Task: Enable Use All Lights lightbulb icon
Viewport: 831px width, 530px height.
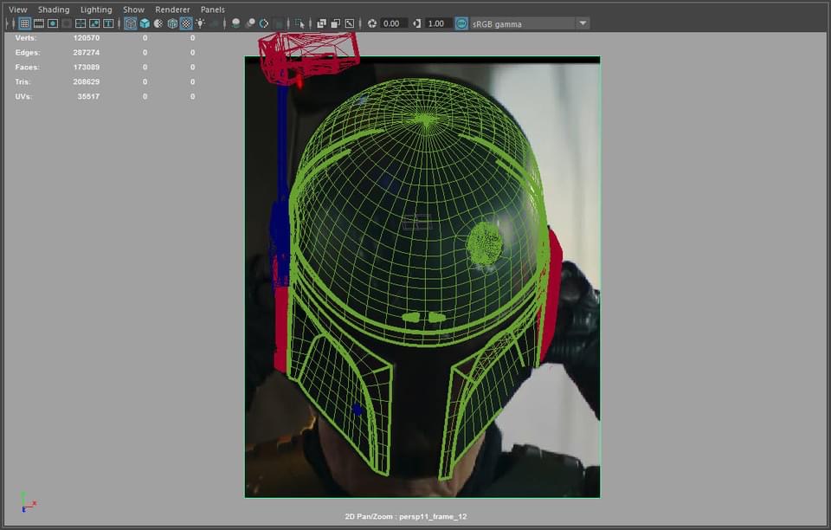Action: tap(200, 23)
